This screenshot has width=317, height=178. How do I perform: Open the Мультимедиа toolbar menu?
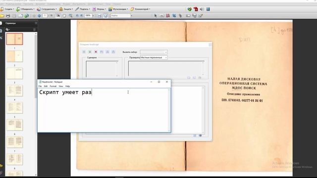coord(118,9)
